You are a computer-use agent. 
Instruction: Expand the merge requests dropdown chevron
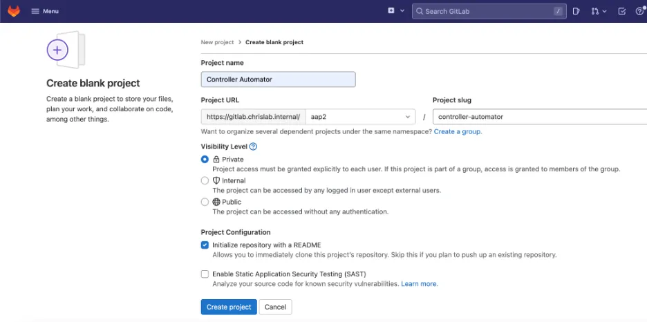(x=605, y=11)
